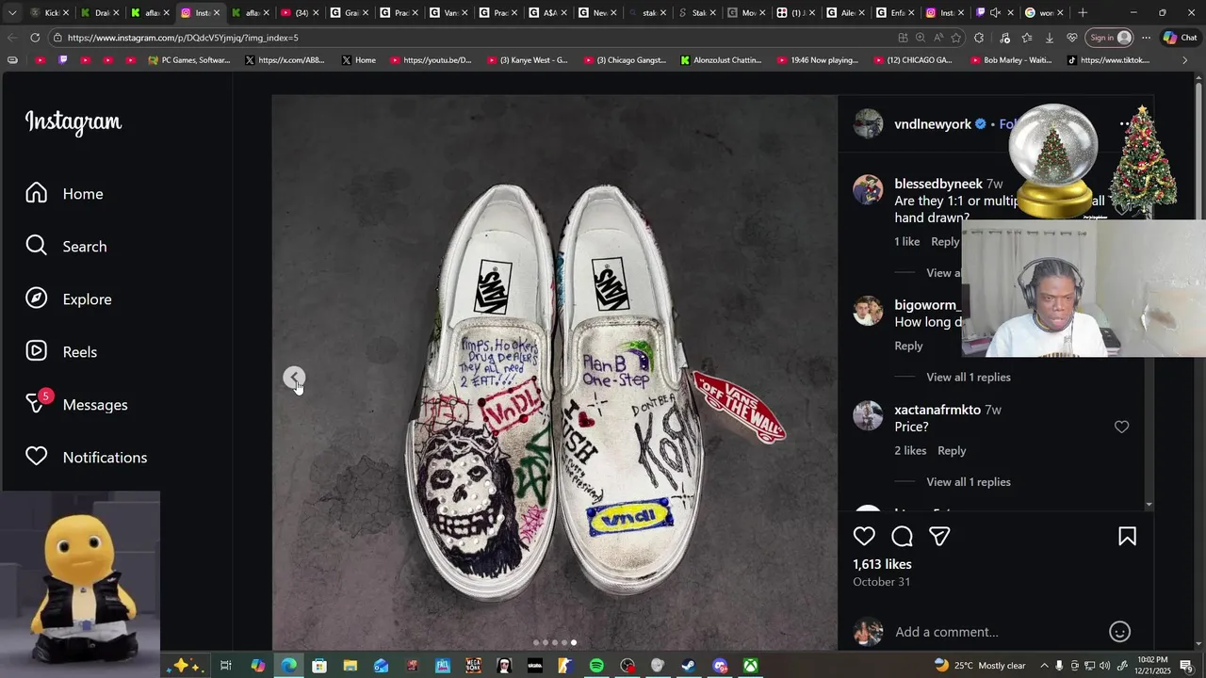Focus the Add a comment field

click(x=997, y=632)
